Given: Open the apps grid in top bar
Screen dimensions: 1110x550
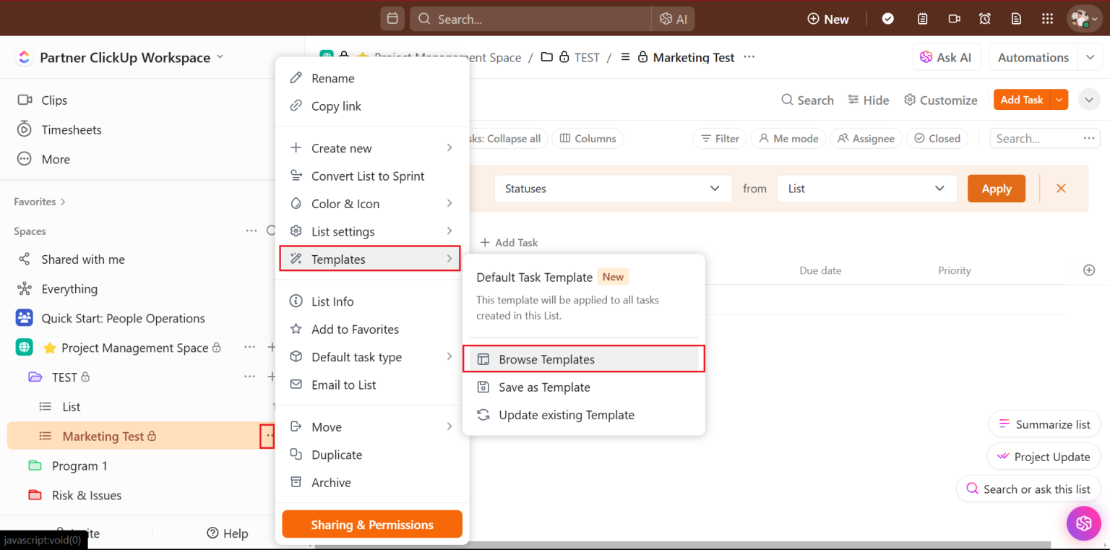Looking at the screenshot, I should pyautogui.click(x=1047, y=18).
